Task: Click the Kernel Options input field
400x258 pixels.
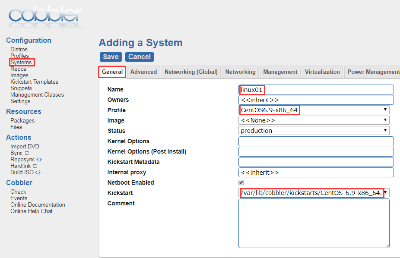Action: click(316, 142)
